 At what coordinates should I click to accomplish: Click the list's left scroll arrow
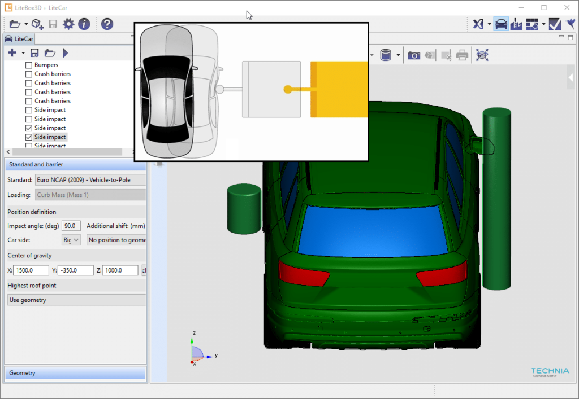click(8, 152)
